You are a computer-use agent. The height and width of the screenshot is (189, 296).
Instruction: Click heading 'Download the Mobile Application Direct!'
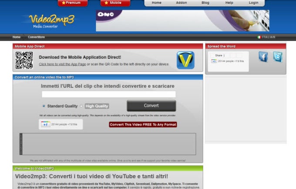pyautogui.click(x=80, y=57)
